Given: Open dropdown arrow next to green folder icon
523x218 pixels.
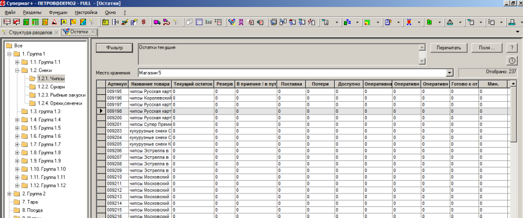Looking at the screenshot, I should click(440, 22).
